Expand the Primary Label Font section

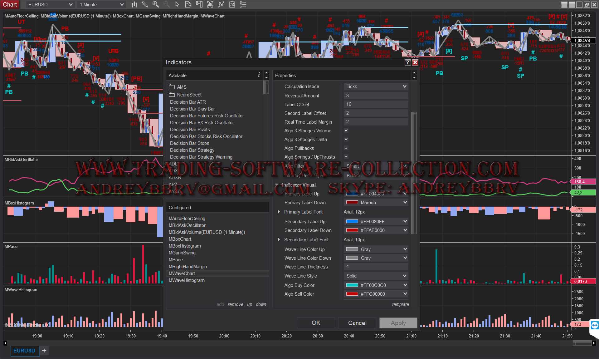(x=279, y=212)
